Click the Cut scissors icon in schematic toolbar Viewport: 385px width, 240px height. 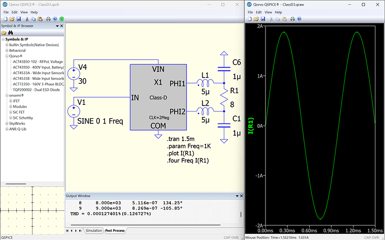tap(27, 19)
